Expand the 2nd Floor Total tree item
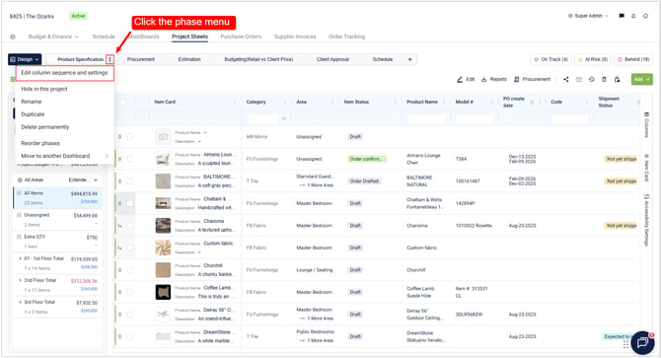Screen dimensions: 661x358 pyautogui.click(x=21, y=280)
